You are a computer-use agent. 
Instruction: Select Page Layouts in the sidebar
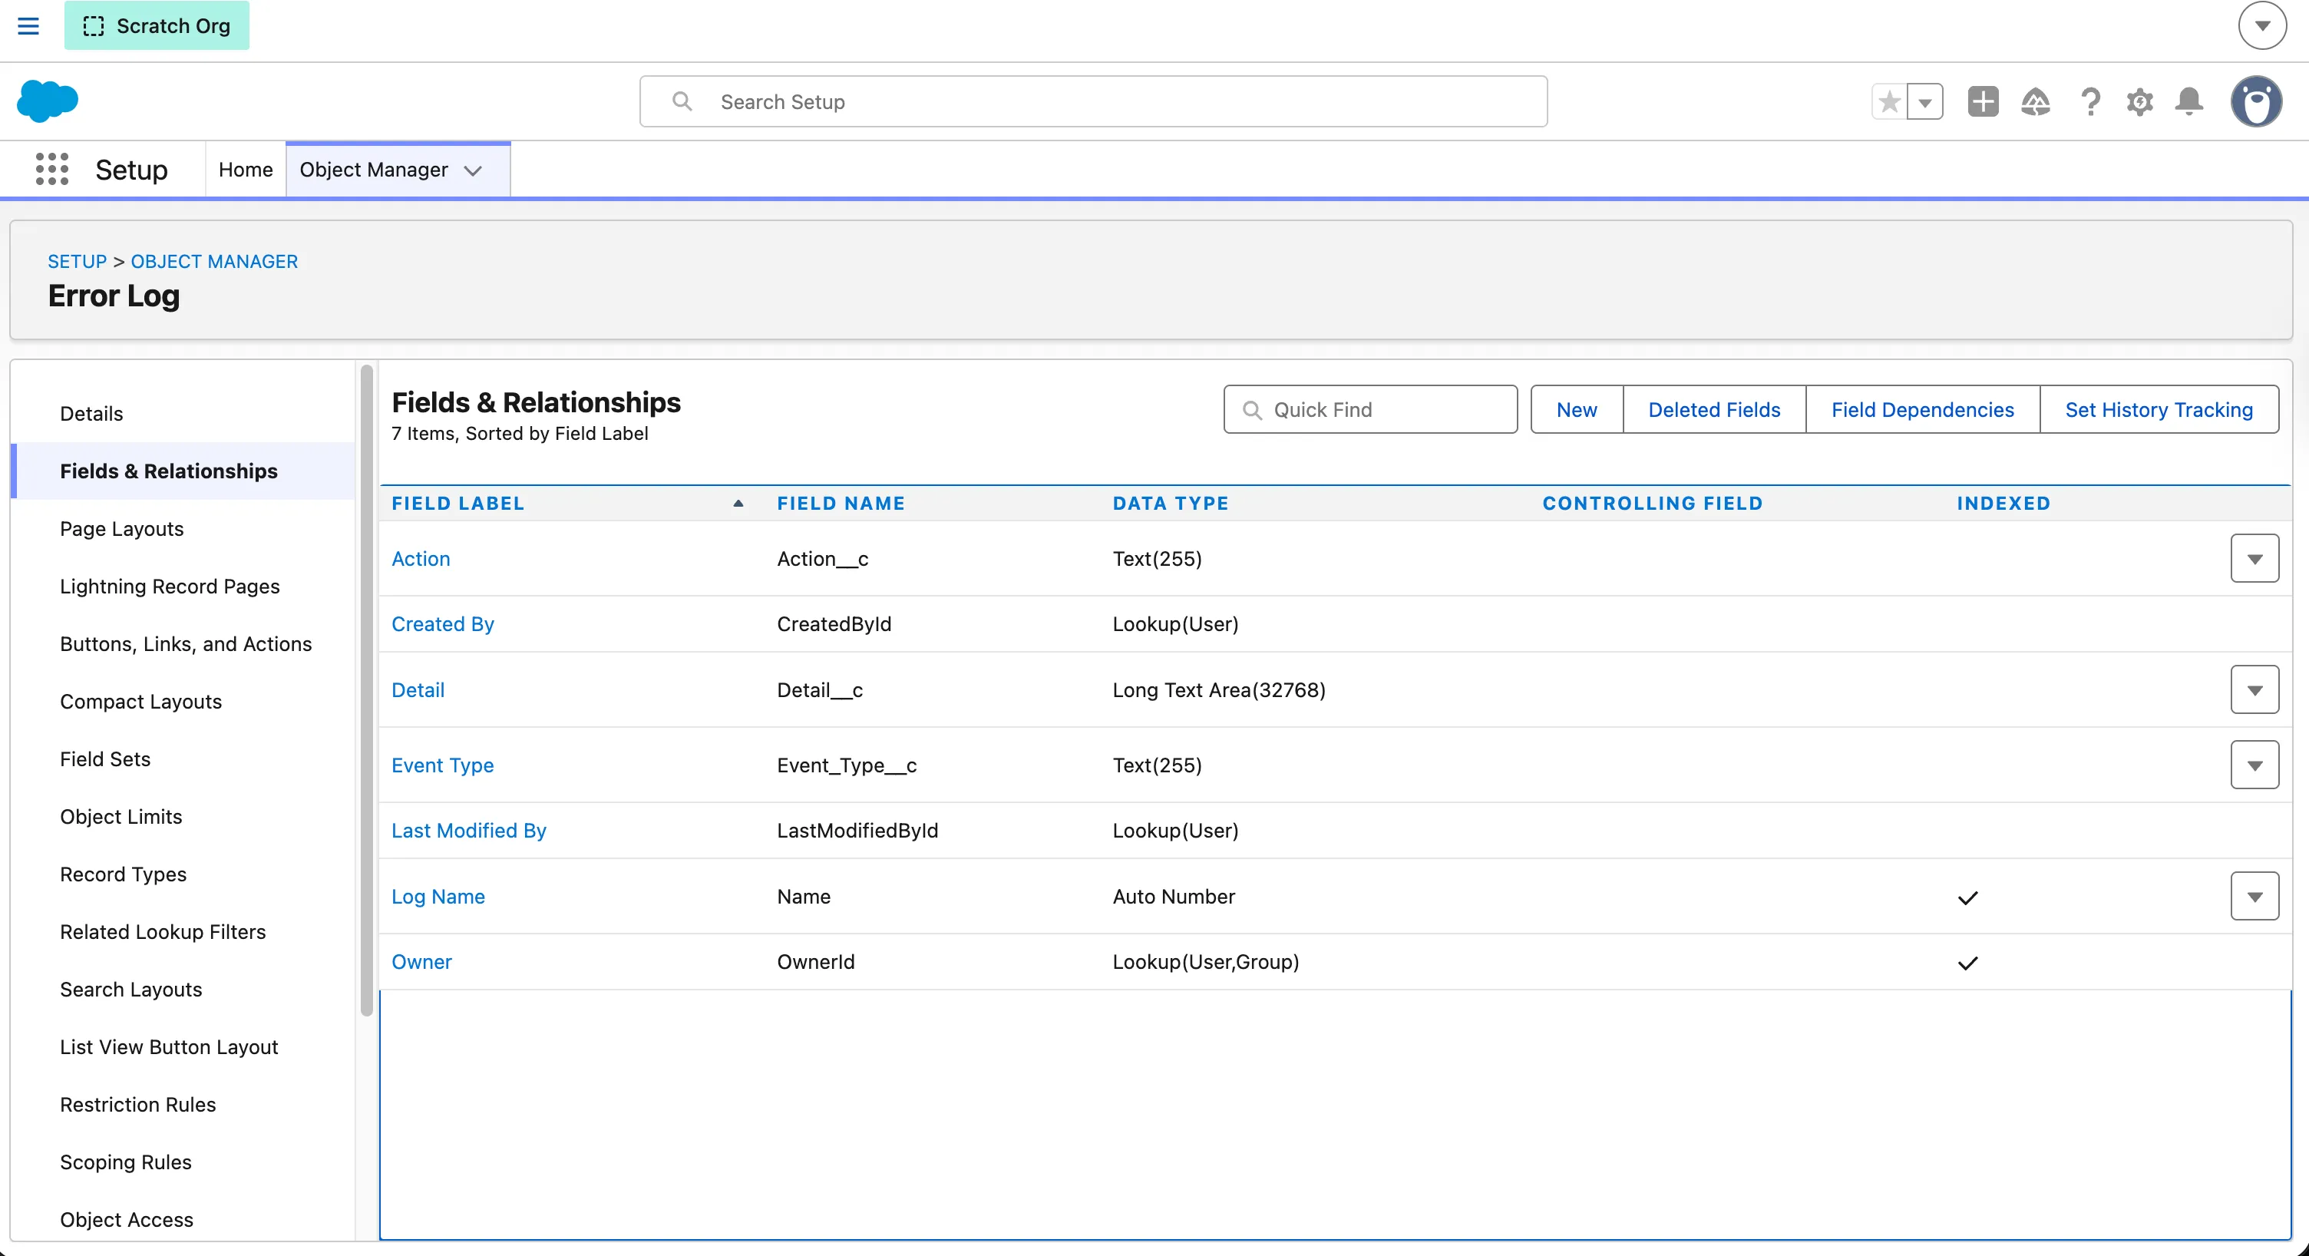pyautogui.click(x=122, y=529)
